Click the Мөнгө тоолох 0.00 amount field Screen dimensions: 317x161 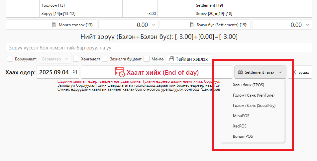tap(128, 25)
